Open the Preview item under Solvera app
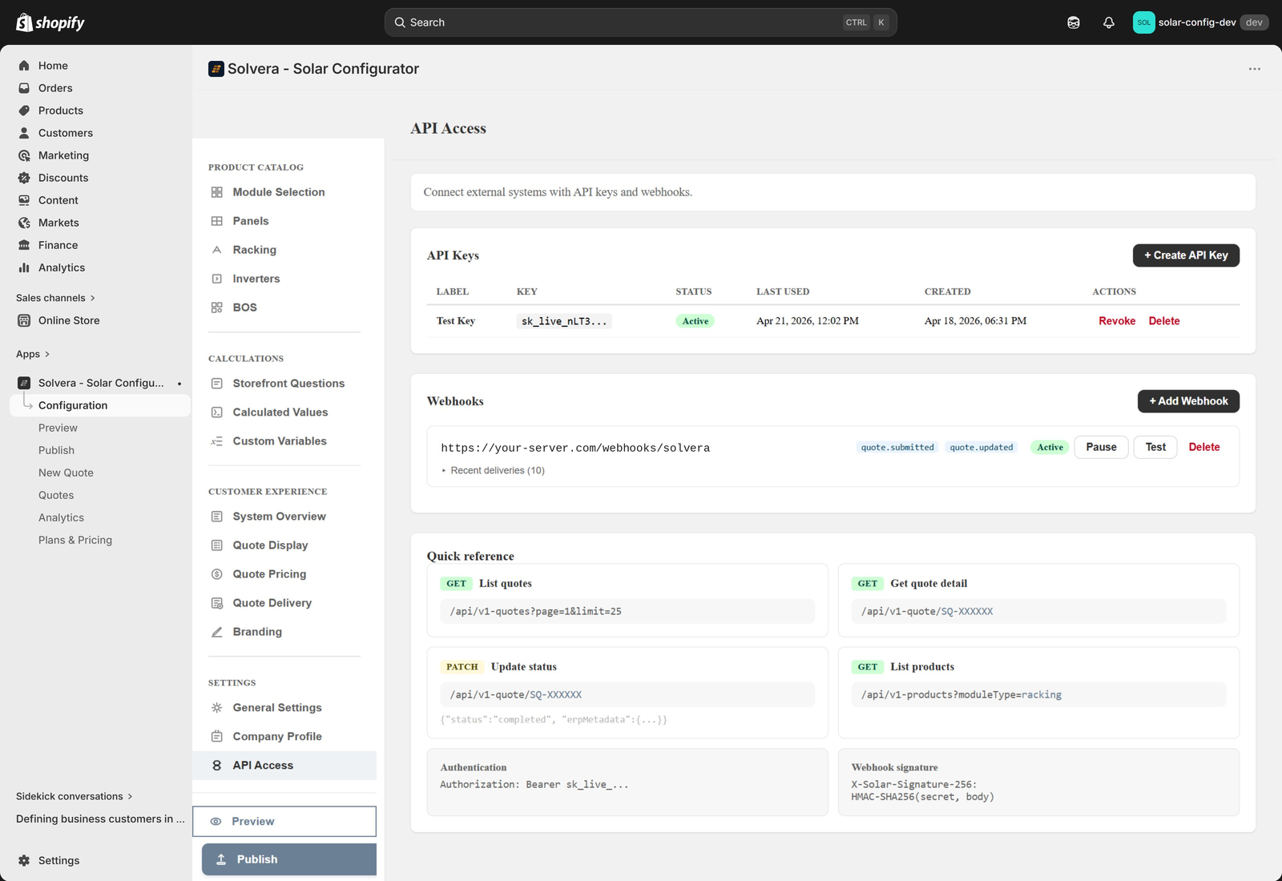This screenshot has width=1282, height=881. point(58,428)
